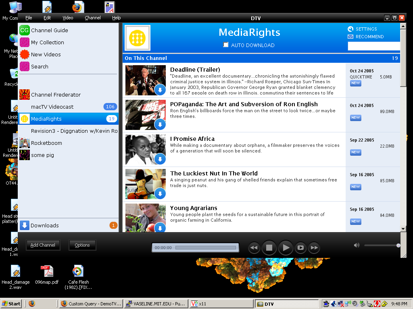
Task: Open the Channel menu
Action: [93, 18]
